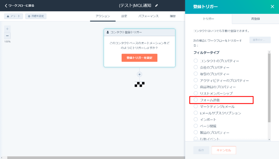Open the パフォーマンス tab
Viewport: 279px width, 159px height.
click(148, 16)
